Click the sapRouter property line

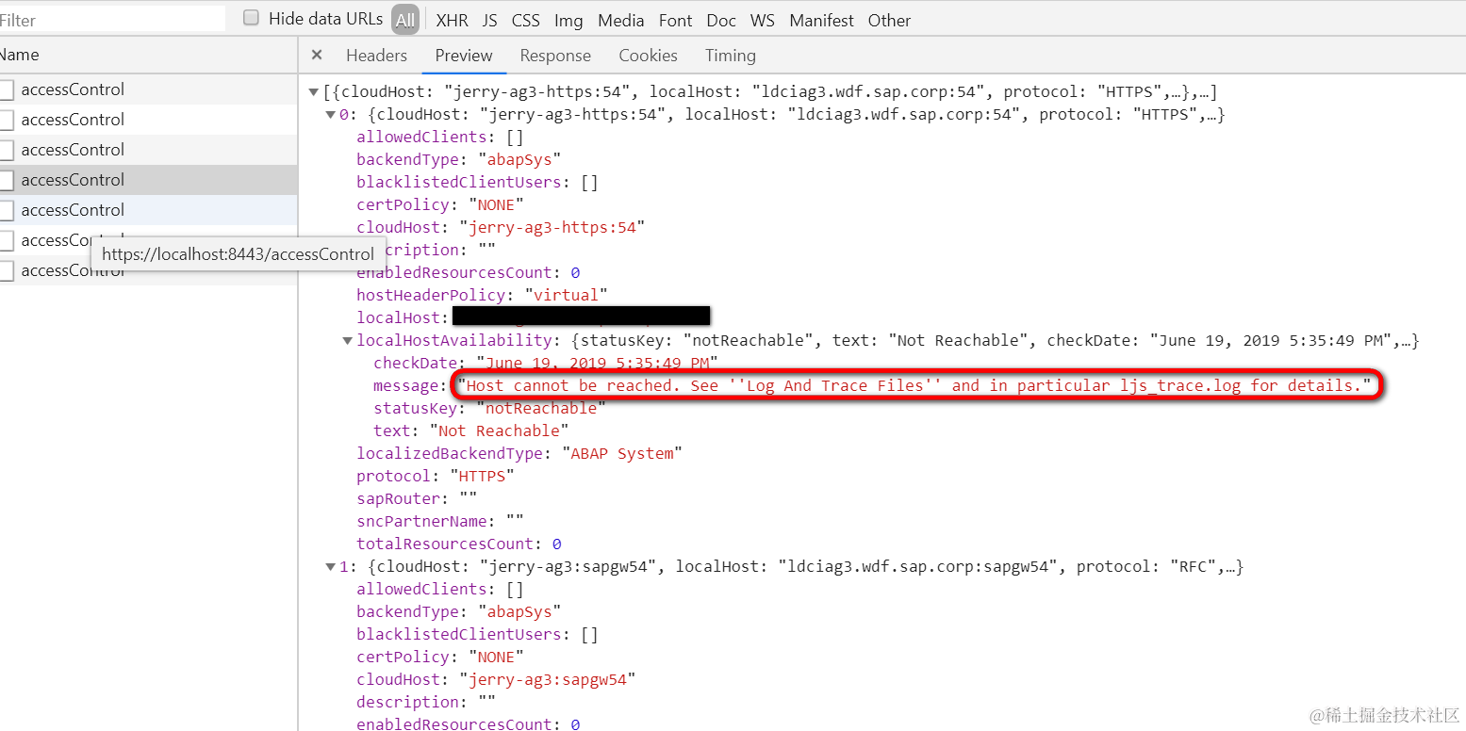tap(417, 498)
